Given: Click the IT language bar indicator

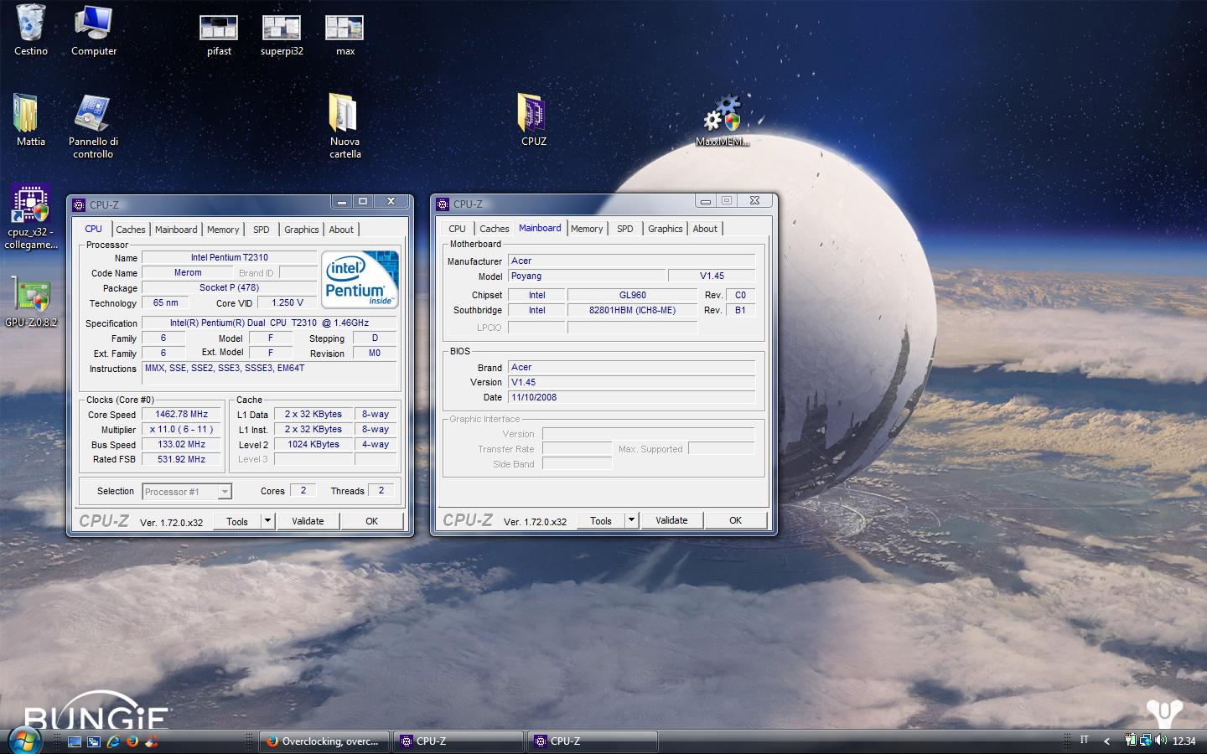Looking at the screenshot, I should coord(1085,740).
